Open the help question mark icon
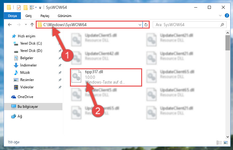 pyautogui.click(x=227, y=16)
